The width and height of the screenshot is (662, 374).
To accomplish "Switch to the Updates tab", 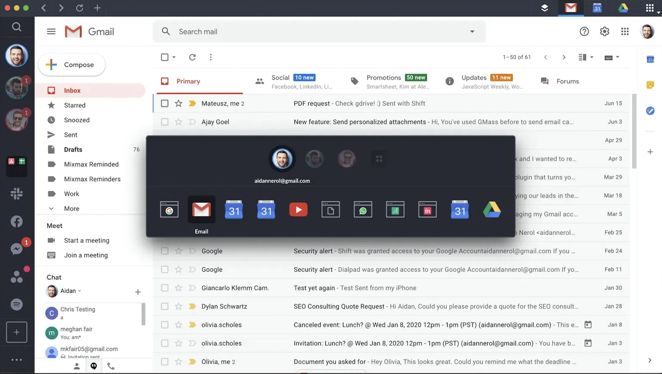I will click(485, 81).
